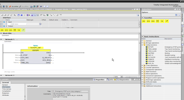Select Attributes in properties navigation
This screenshot has height=100, width=184.
(x=5, y=95)
